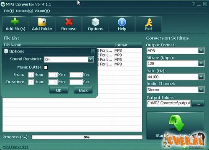Image resolution: width=209 pixels, height=150 pixels.
Task: Close the Options dialog with its X
Action: [93, 51]
